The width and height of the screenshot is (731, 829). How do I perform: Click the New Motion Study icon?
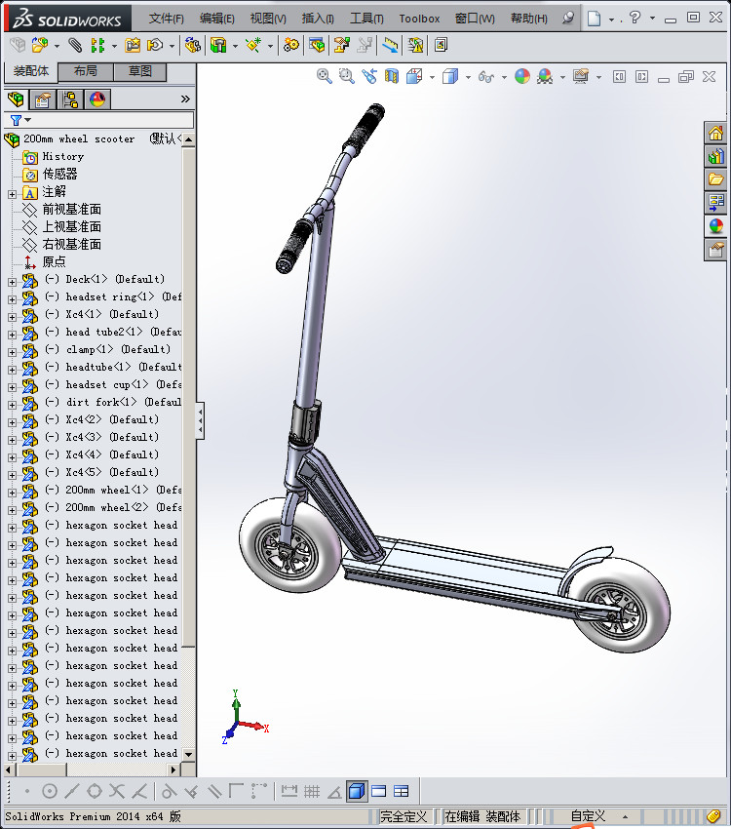point(291,46)
